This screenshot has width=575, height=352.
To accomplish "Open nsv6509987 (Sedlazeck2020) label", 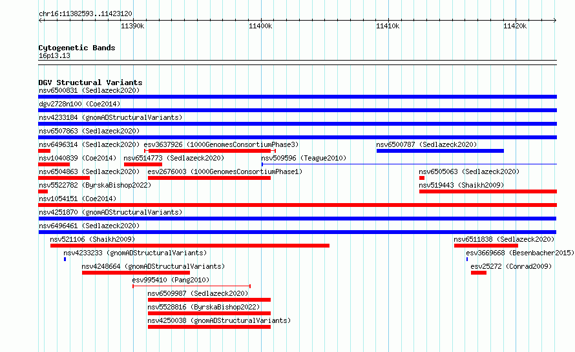I will [x=198, y=293].
